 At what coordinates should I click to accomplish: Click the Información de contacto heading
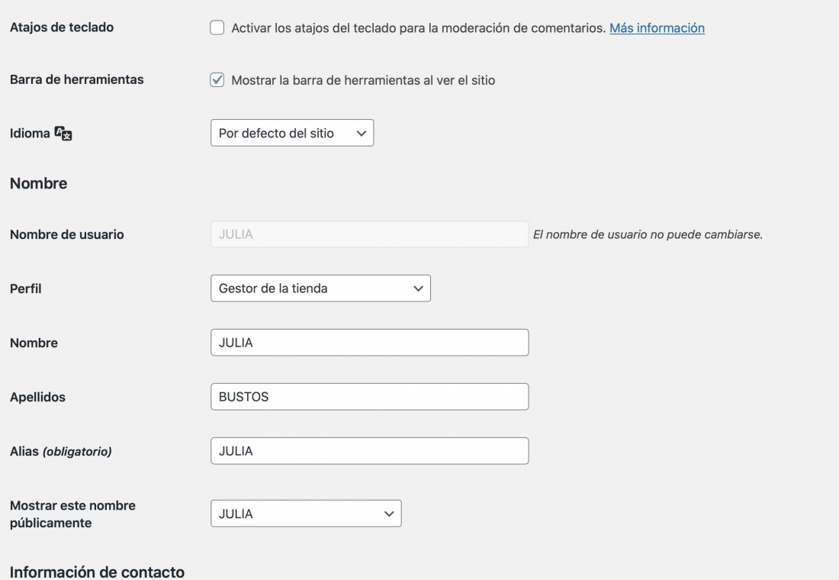97,572
